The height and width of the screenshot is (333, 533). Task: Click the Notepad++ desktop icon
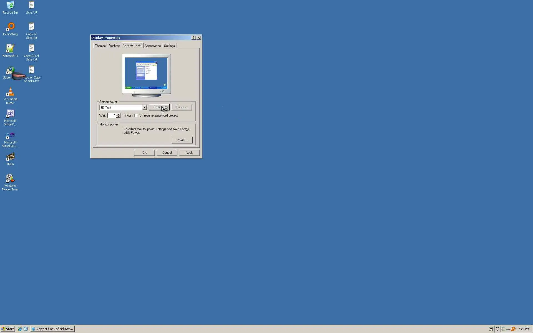tap(10, 49)
